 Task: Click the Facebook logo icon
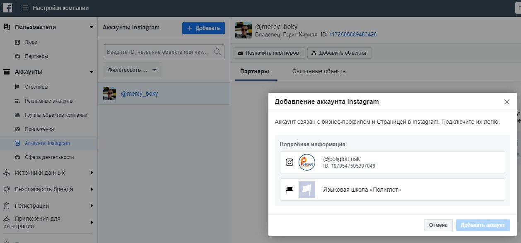coord(8,8)
